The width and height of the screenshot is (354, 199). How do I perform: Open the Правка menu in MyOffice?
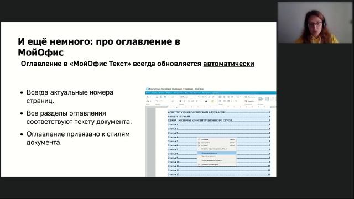tap(154, 93)
